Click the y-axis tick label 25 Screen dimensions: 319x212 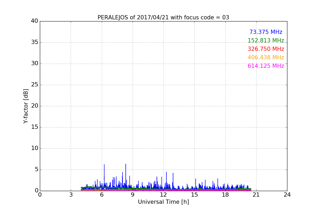[35, 85]
